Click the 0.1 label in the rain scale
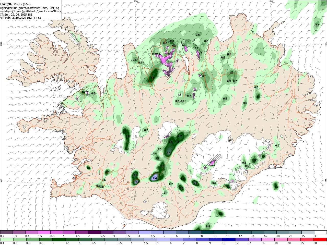Screen dimensions: 327x245 [x=2, y=243]
